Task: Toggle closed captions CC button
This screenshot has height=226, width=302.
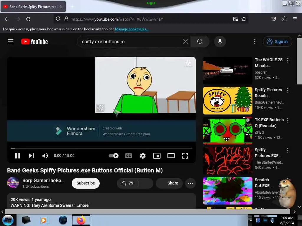Action: click(x=129, y=156)
